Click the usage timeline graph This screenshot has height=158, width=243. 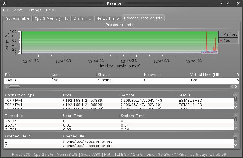point(119,42)
